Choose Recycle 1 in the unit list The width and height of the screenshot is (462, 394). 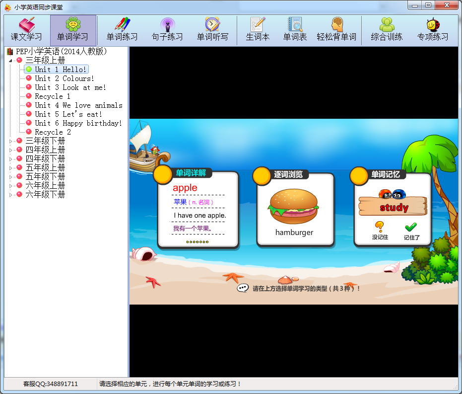(52, 96)
